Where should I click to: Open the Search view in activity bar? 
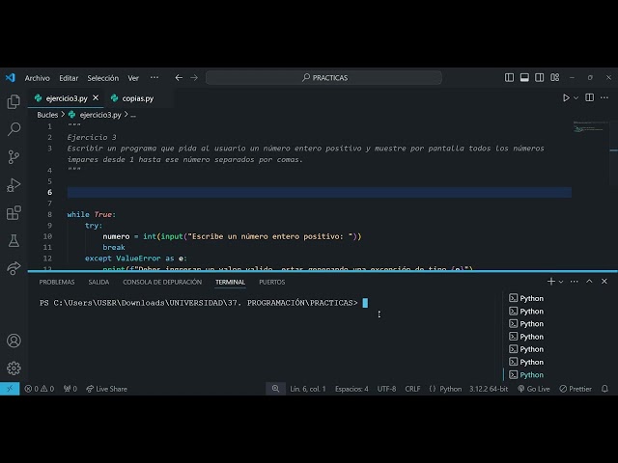pos(14,129)
